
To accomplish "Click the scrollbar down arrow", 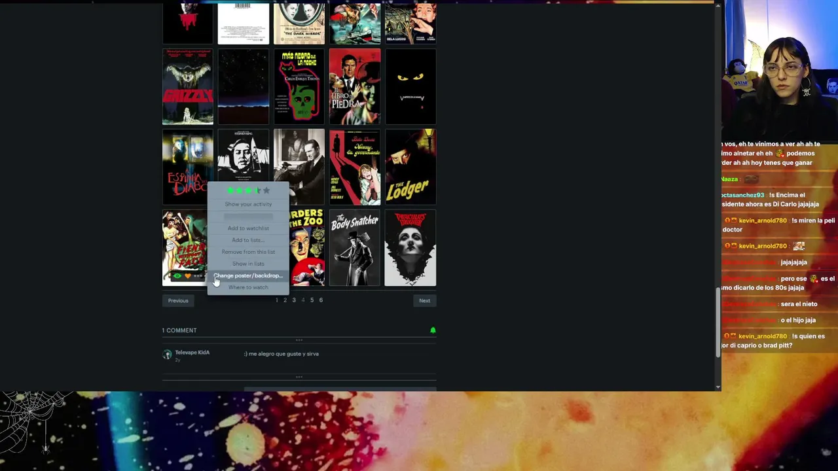I will [718, 387].
